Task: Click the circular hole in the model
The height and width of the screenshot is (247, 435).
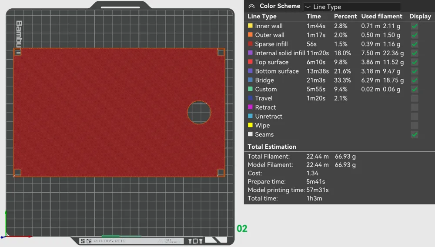Action: [x=199, y=112]
